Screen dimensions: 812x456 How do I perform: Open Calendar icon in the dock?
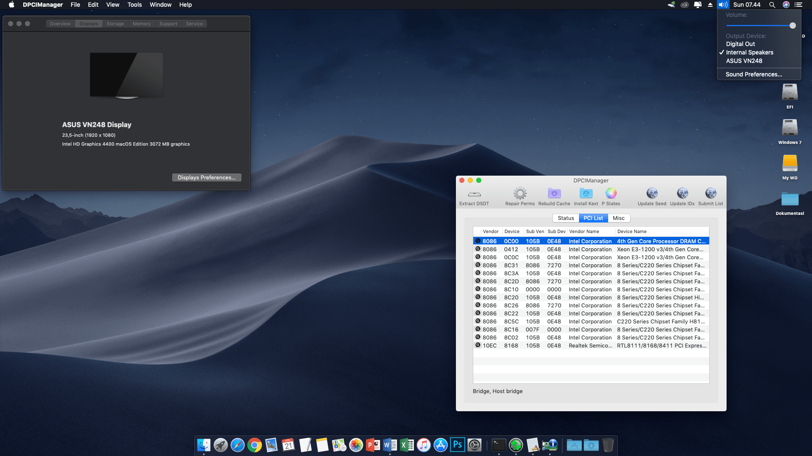tap(288, 445)
